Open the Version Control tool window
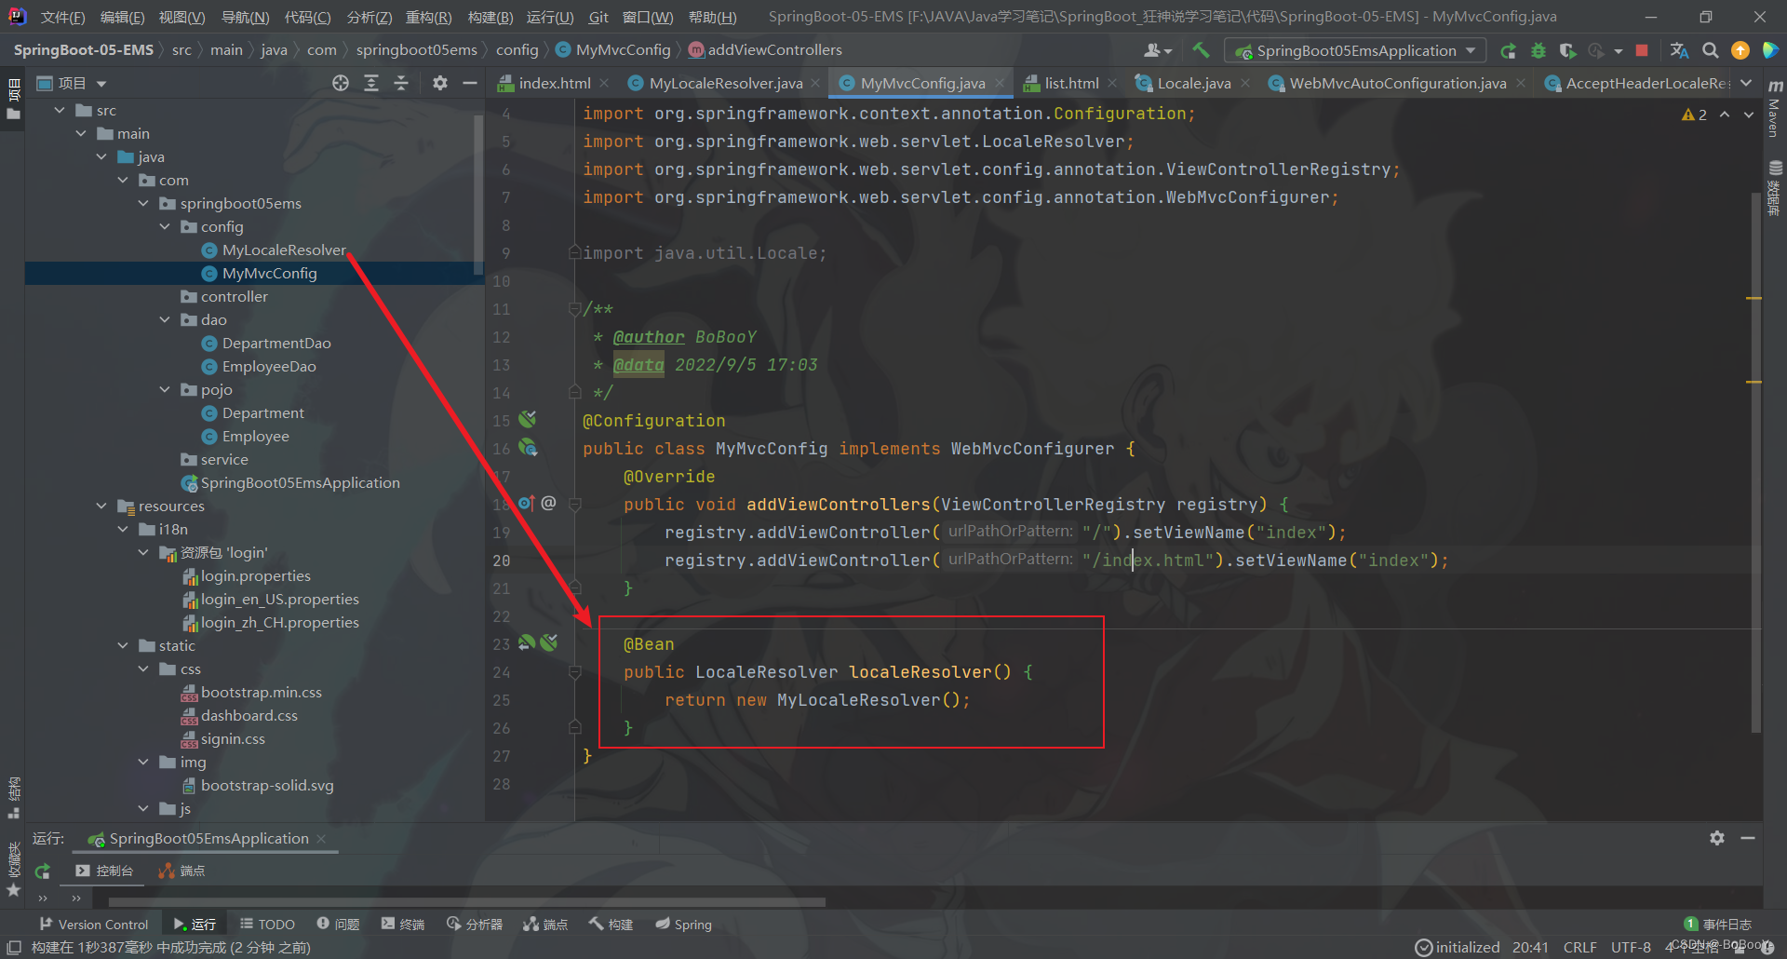Viewport: 1787px width, 959px height. point(93,924)
